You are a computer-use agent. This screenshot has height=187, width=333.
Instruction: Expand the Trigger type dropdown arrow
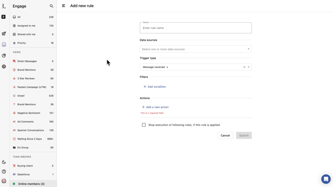tap(249, 67)
